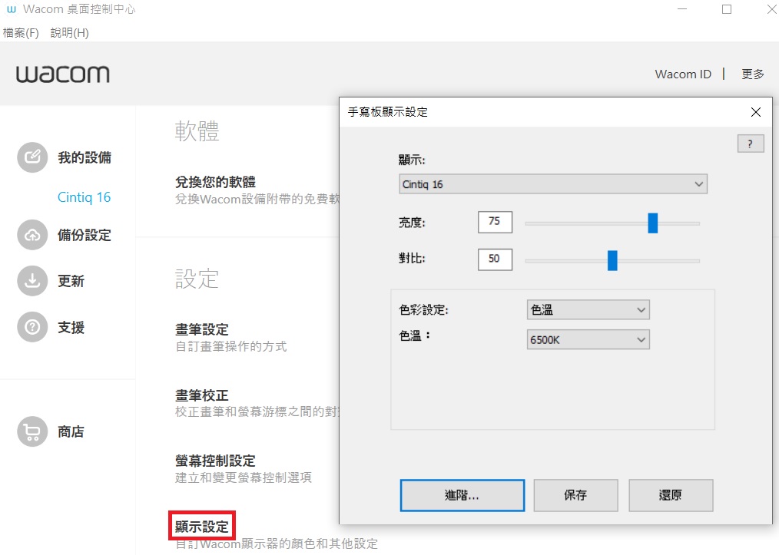Click the 保存 button
The image size is (779, 555).
pyautogui.click(x=576, y=495)
